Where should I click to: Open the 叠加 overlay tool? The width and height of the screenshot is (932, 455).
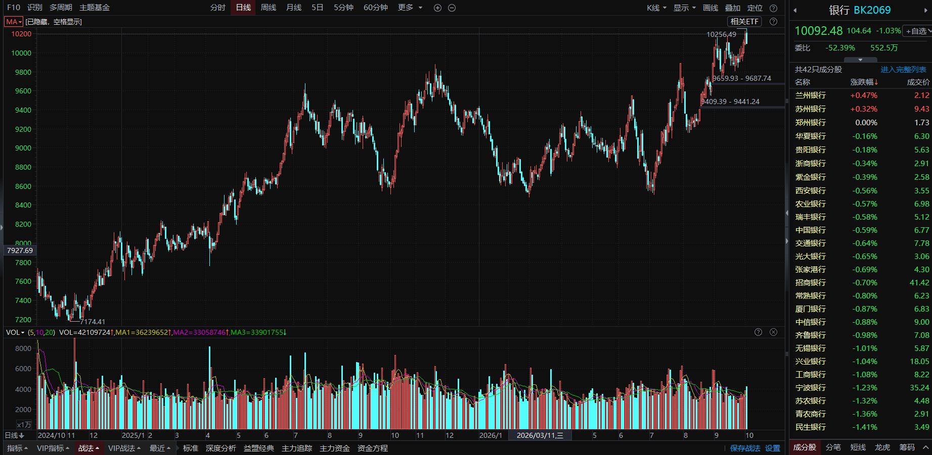tap(733, 8)
